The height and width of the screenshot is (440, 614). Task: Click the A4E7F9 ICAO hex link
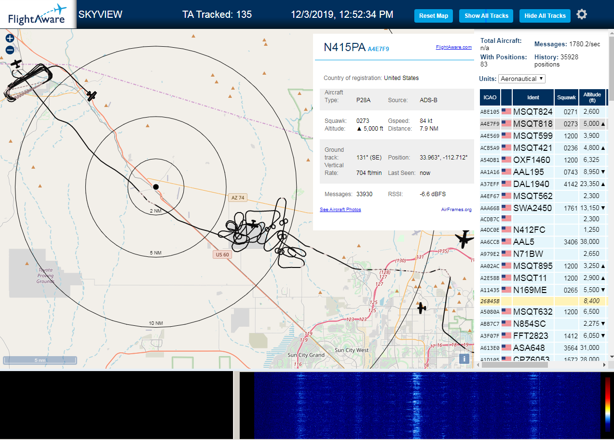pyautogui.click(x=378, y=49)
